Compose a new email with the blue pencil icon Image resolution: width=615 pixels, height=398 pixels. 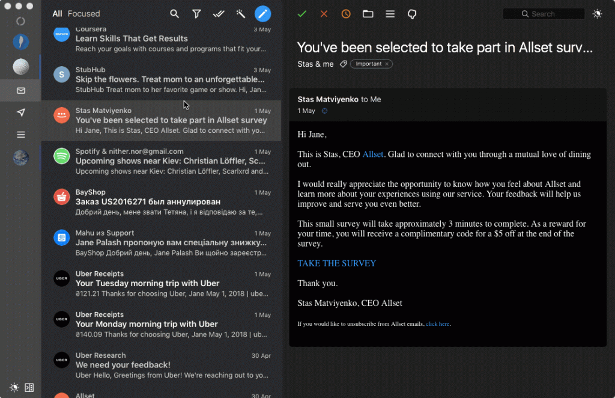pyautogui.click(x=262, y=13)
